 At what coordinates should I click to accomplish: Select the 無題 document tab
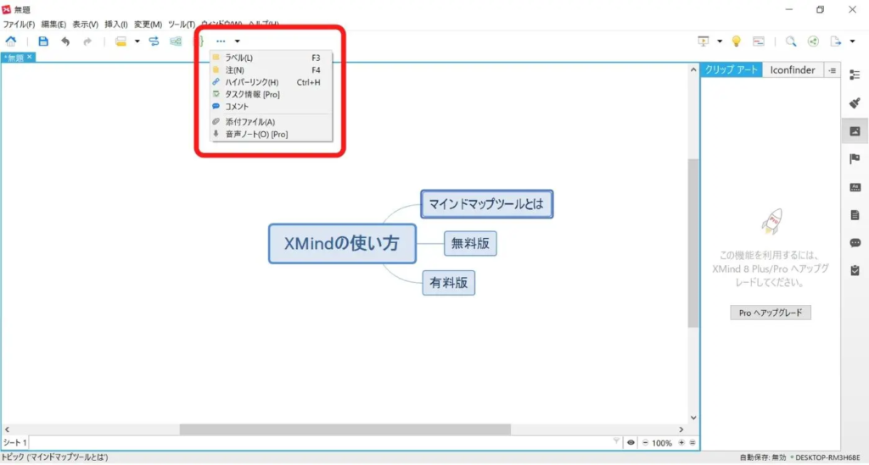(x=14, y=58)
